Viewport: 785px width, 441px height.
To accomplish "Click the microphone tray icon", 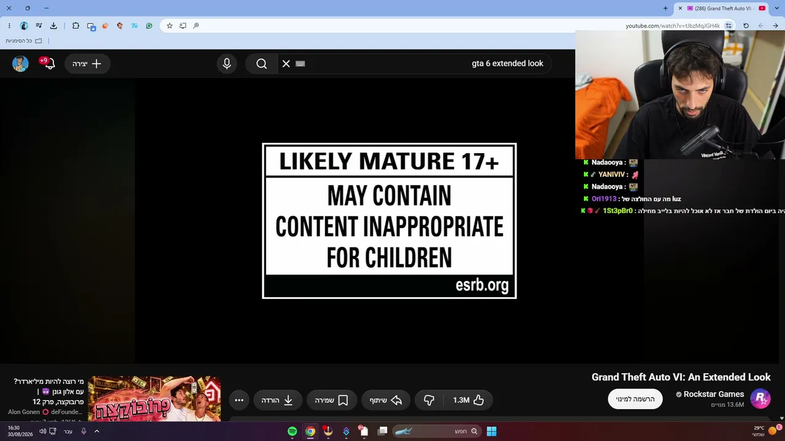I will [83, 431].
